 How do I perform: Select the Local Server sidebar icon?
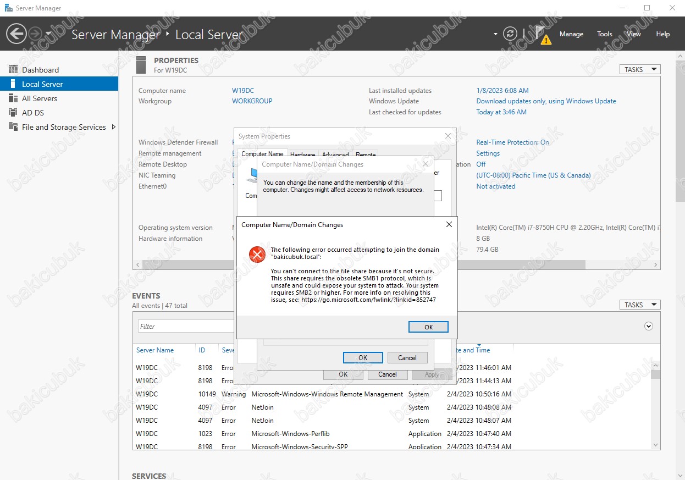[x=13, y=84]
